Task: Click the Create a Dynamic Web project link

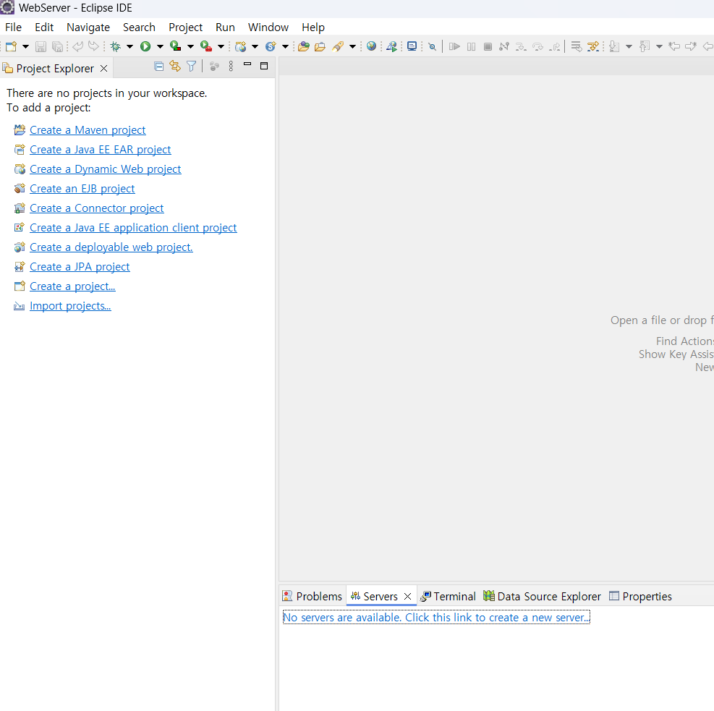Action: [x=105, y=169]
